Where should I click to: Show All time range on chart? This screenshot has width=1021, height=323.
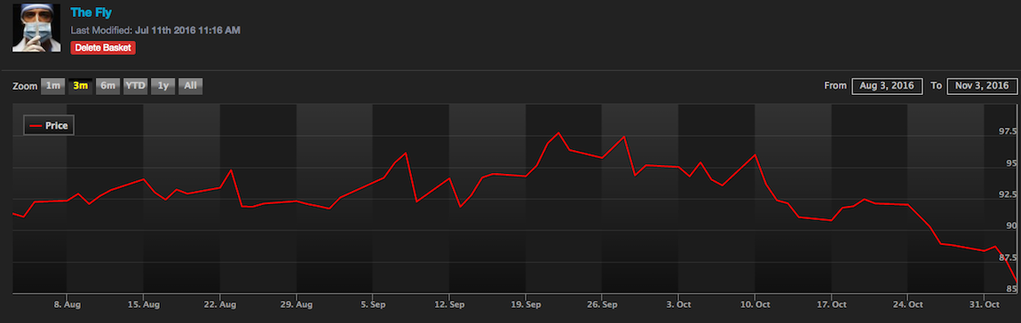click(190, 86)
